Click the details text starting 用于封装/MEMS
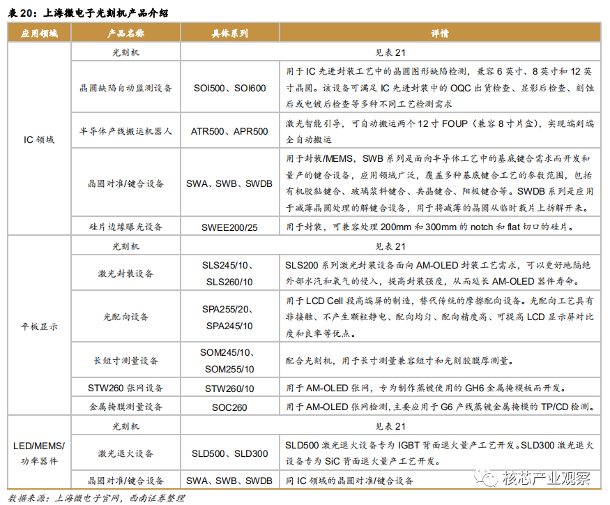 click(440, 183)
